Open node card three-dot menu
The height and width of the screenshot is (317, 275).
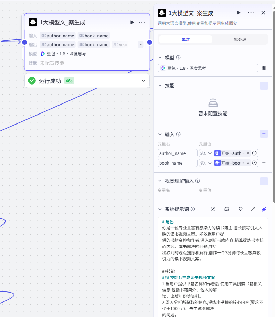point(142,22)
